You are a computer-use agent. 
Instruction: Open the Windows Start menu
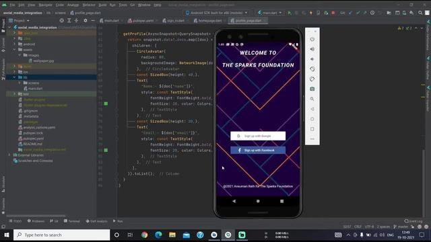coord(7,235)
